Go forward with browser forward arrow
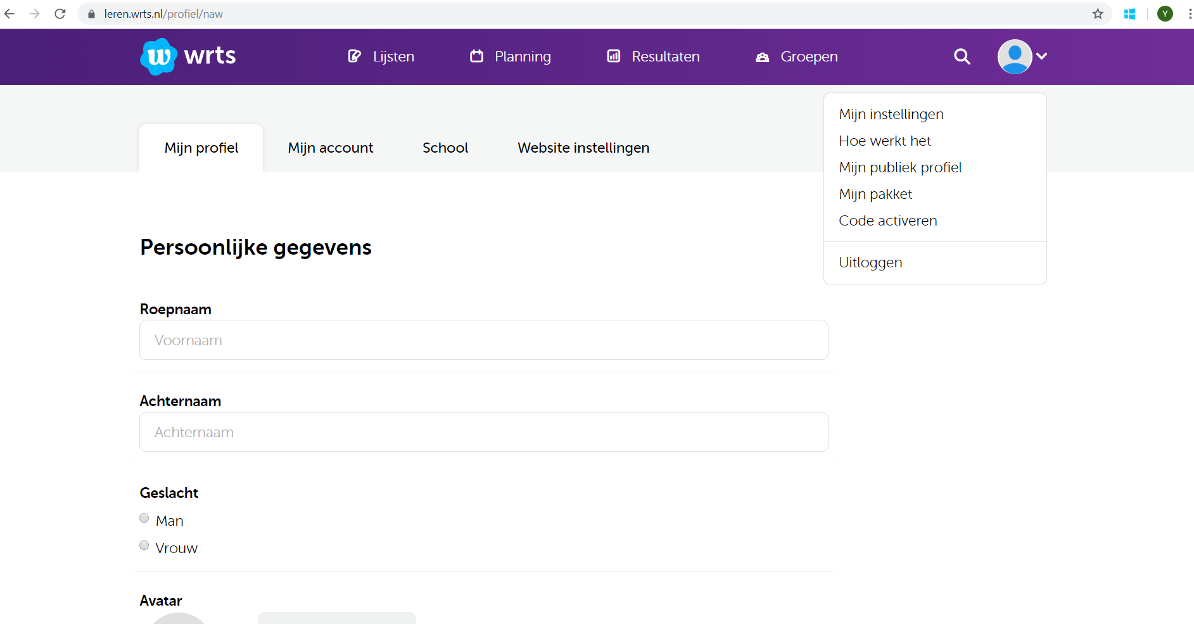Image resolution: width=1194 pixels, height=624 pixels. (x=35, y=13)
